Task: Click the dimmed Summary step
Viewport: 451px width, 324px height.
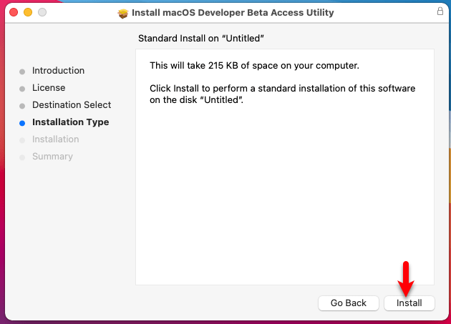Action: pyautogui.click(x=52, y=157)
